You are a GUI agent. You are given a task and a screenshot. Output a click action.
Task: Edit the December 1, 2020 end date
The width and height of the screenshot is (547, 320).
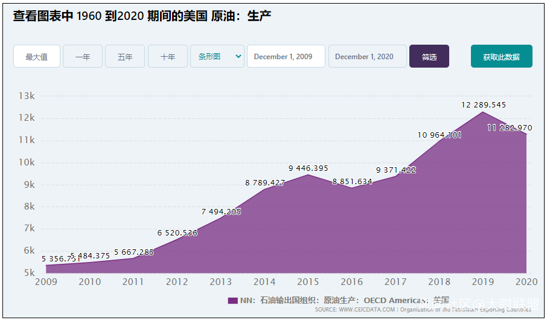(x=367, y=56)
